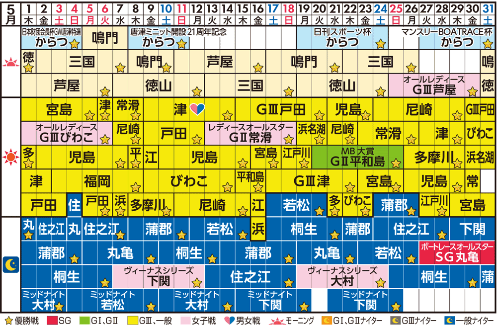Click the 一般ナイター legend label
The height and width of the screenshot is (329, 497).
point(475,321)
